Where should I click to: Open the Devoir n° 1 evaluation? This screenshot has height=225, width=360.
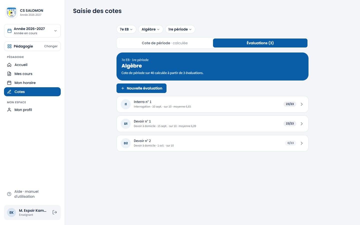coord(212,124)
